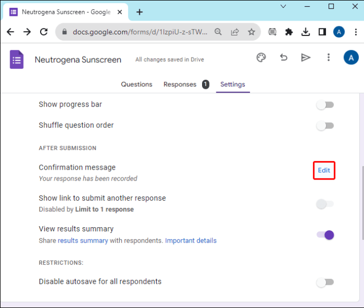
Task: Click the share page icon in address bar
Action: point(235,32)
